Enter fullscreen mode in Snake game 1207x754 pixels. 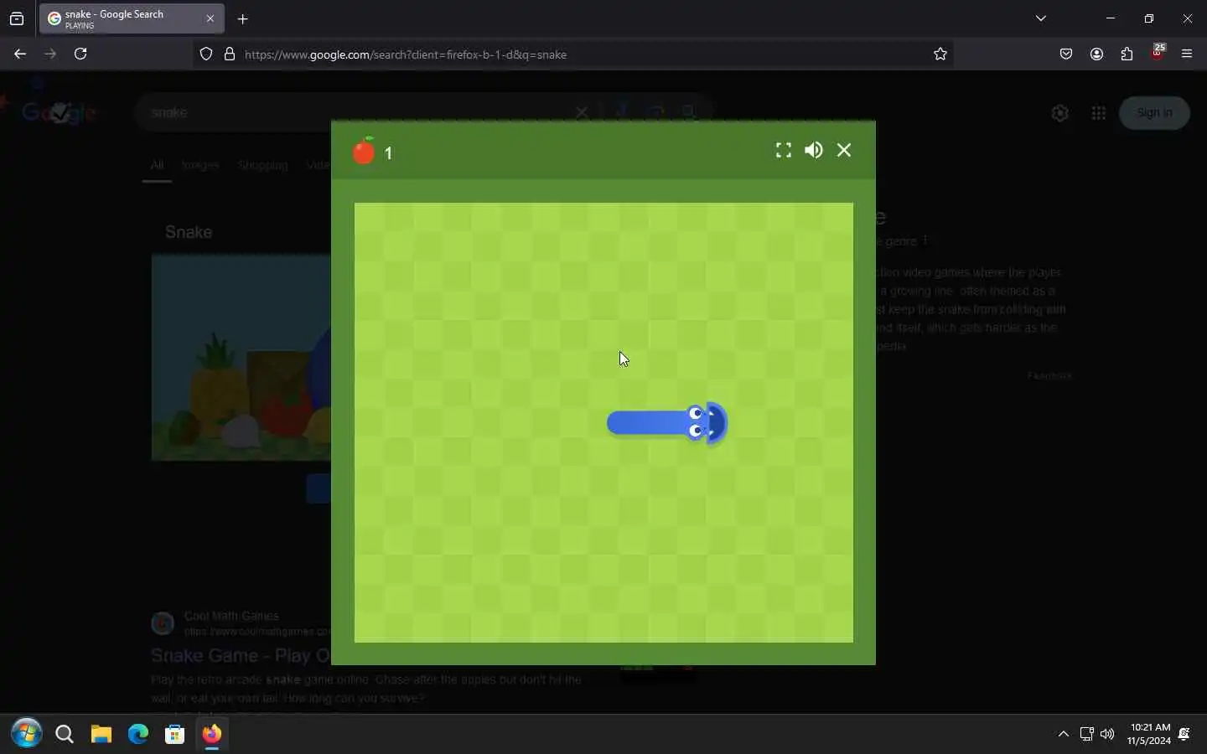click(x=783, y=151)
